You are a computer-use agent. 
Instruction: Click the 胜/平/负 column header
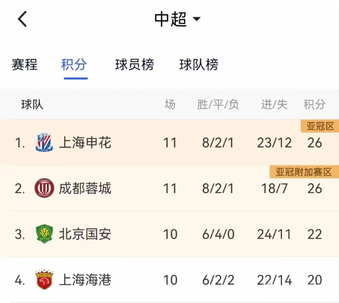[218, 104]
